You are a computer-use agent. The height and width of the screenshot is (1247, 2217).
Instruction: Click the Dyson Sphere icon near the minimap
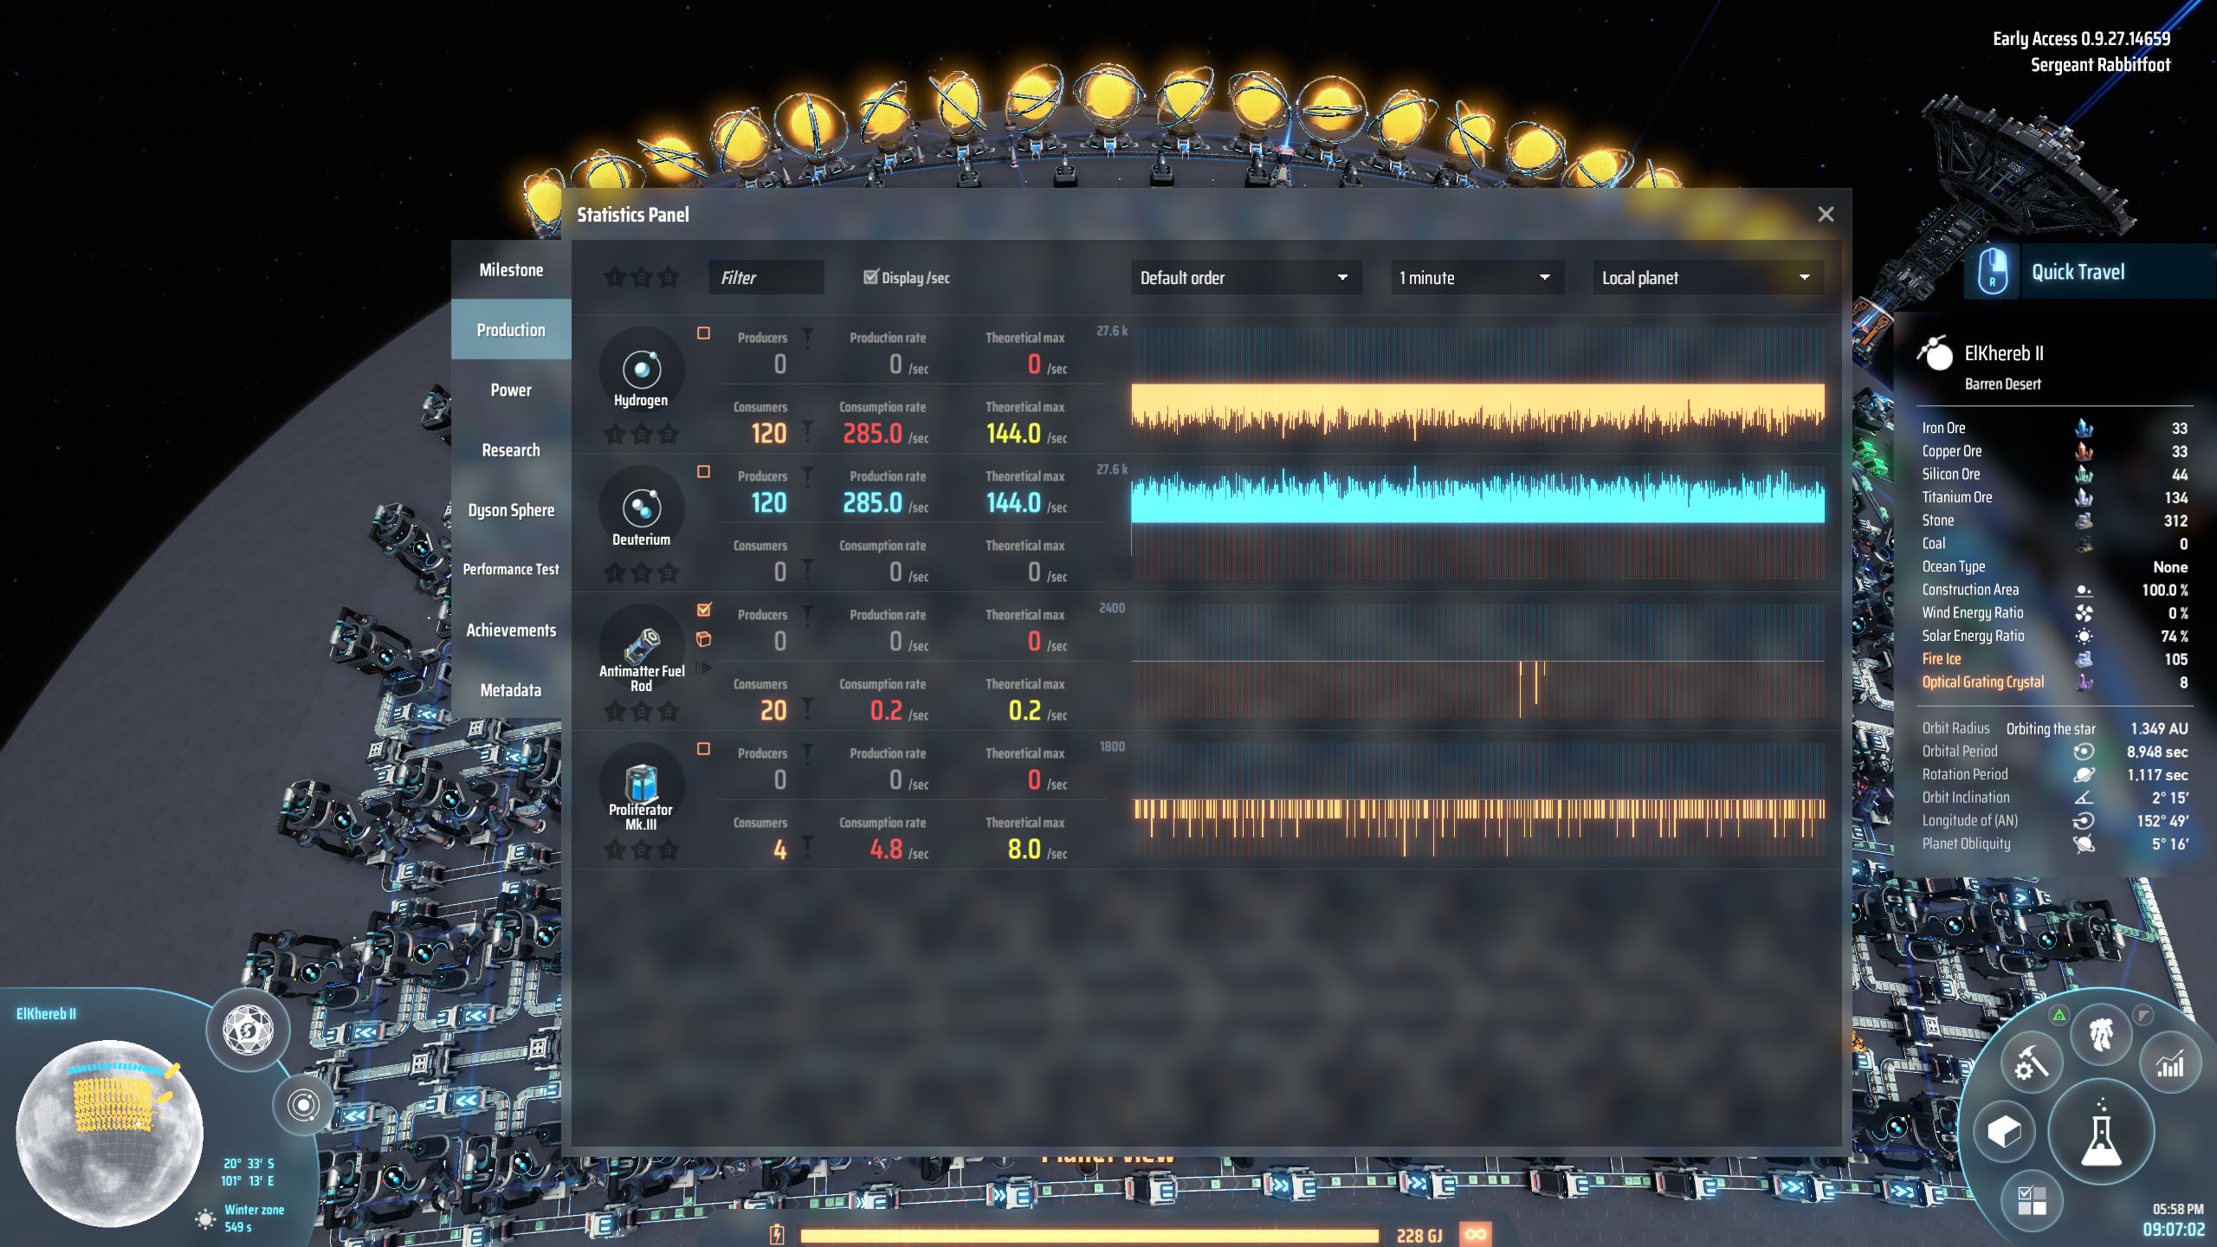248,1029
